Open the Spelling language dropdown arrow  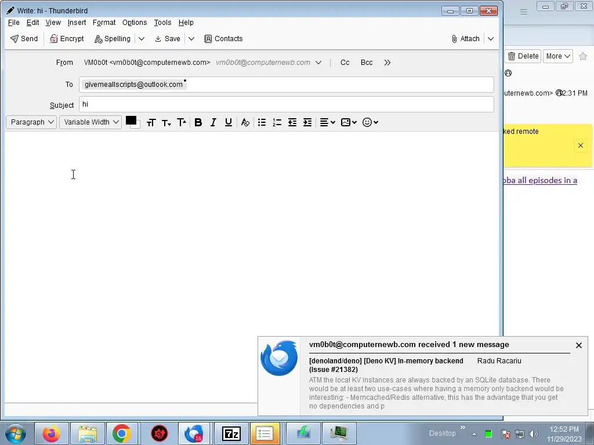click(x=142, y=39)
